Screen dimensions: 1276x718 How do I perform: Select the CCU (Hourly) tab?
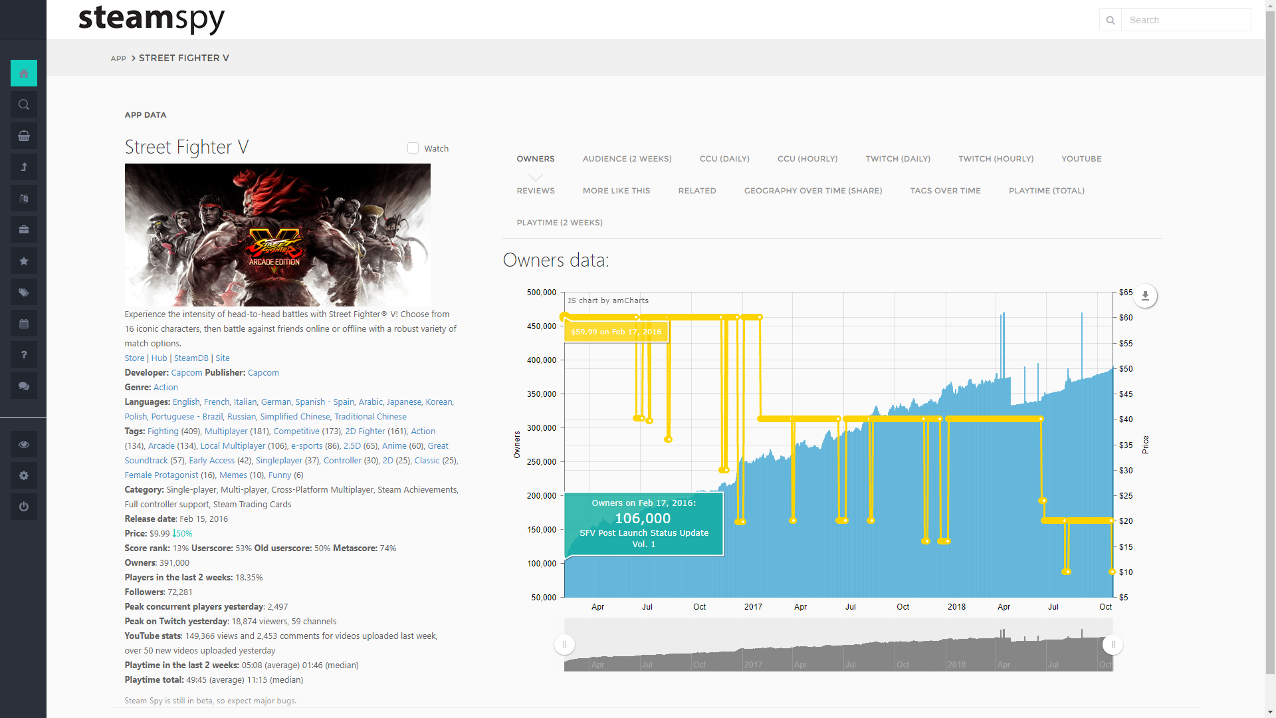tap(807, 159)
